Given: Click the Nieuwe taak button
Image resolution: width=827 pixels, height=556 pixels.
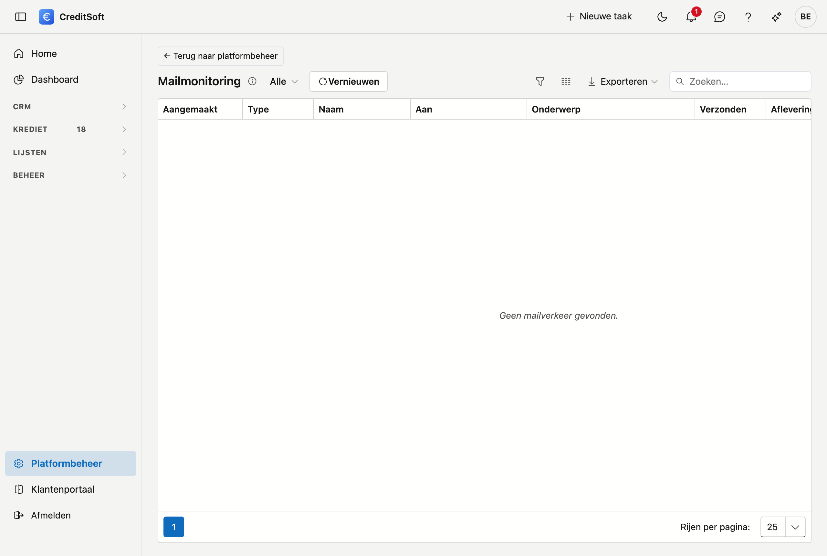Looking at the screenshot, I should tap(599, 16).
